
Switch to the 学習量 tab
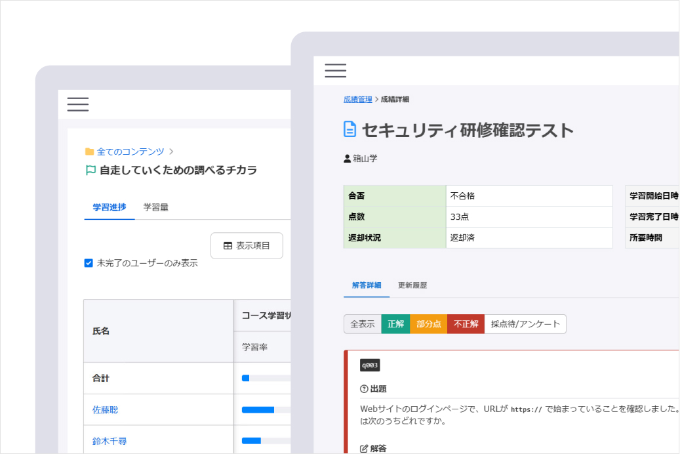tap(155, 205)
